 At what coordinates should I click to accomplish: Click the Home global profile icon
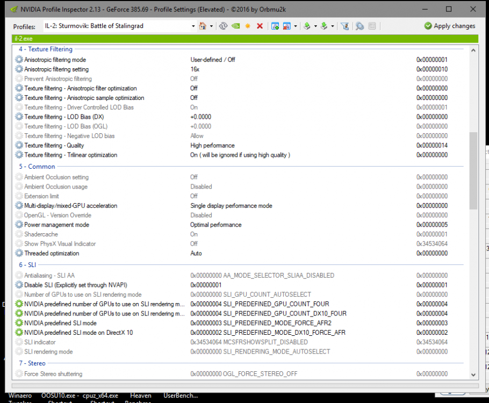pos(203,26)
